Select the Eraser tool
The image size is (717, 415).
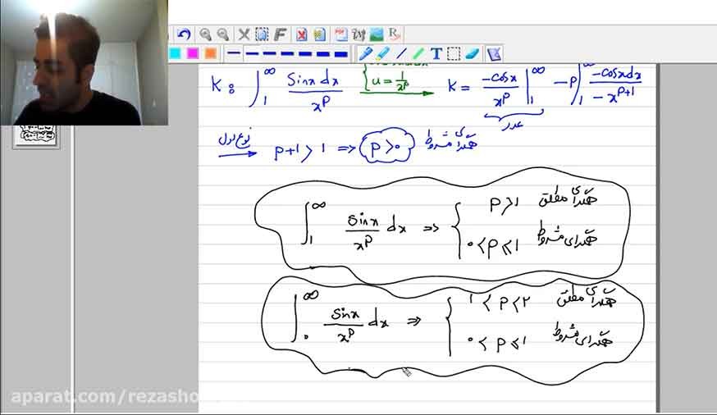[x=472, y=53]
